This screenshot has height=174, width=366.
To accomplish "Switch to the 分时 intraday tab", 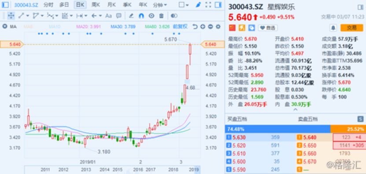I will 48,5.
